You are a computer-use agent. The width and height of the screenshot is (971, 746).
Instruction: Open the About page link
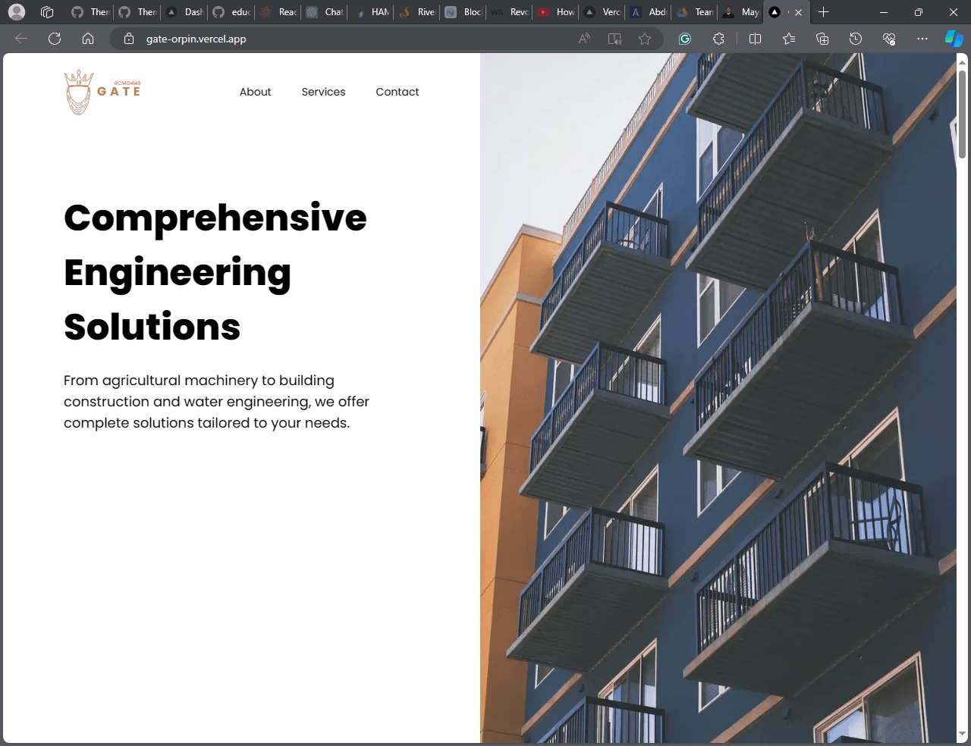(x=255, y=92)
